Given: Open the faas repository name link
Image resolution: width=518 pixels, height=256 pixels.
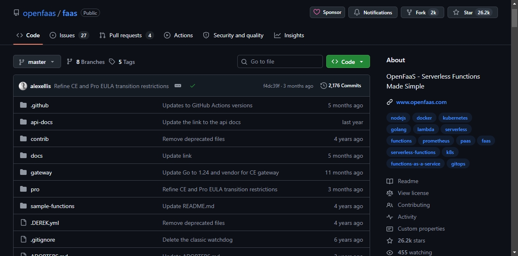Looking at the screenshot, I should 70,13.
